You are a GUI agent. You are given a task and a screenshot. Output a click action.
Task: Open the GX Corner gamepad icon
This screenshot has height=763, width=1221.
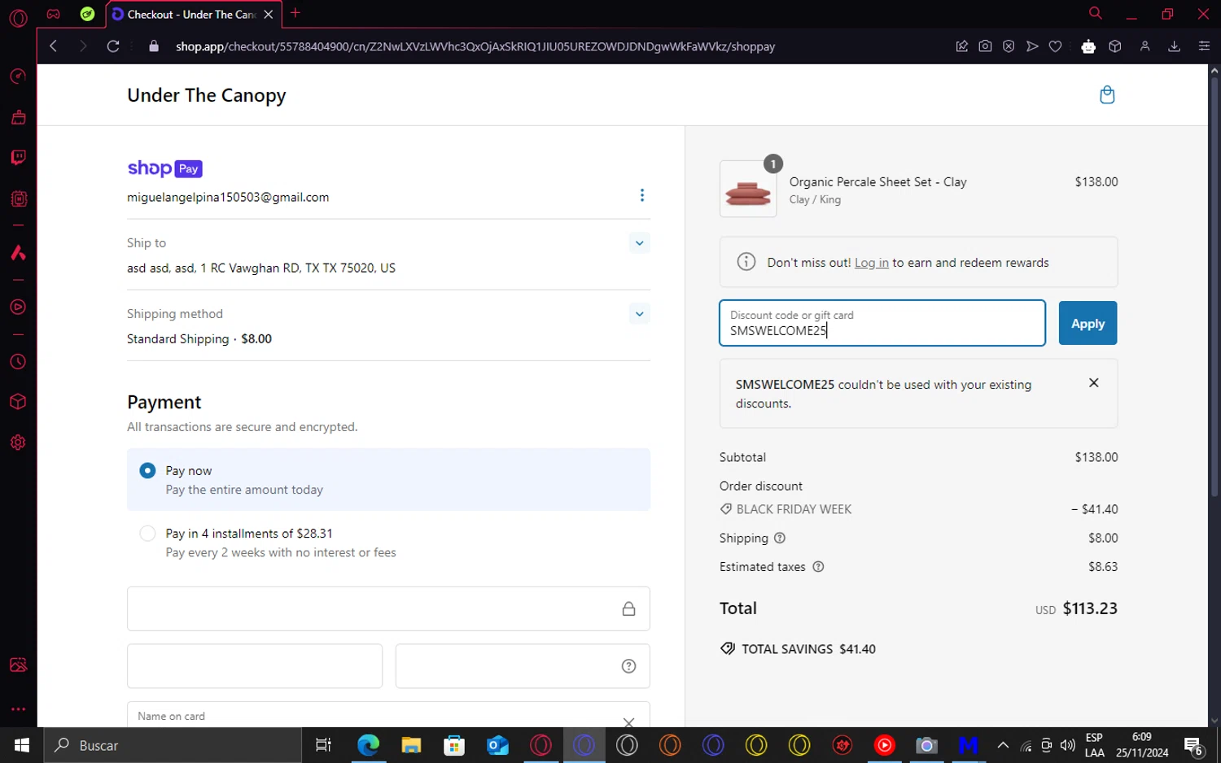click(53, 14)
